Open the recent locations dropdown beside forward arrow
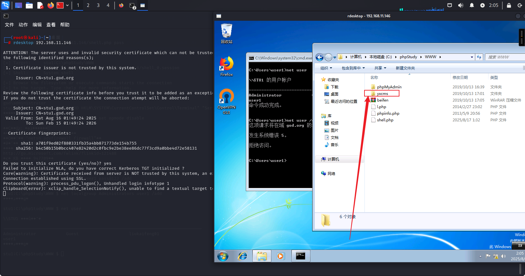The image size is (525, 276). pos(335,57)
